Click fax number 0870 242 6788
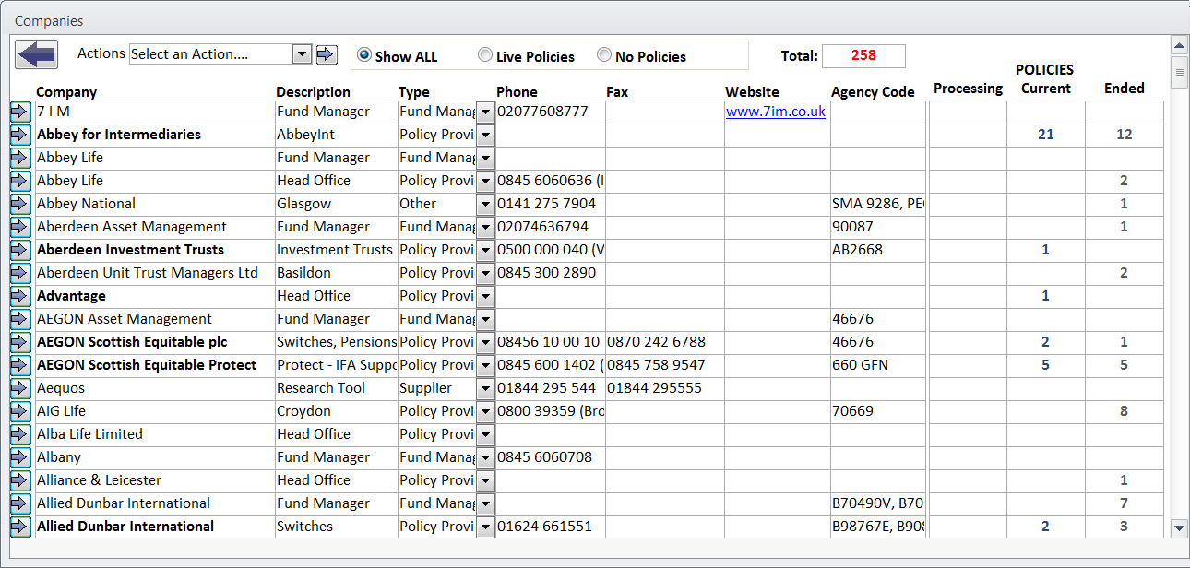Image resolution: width=1190 pixels, height=568 pixels. click(x=656, y=342)
